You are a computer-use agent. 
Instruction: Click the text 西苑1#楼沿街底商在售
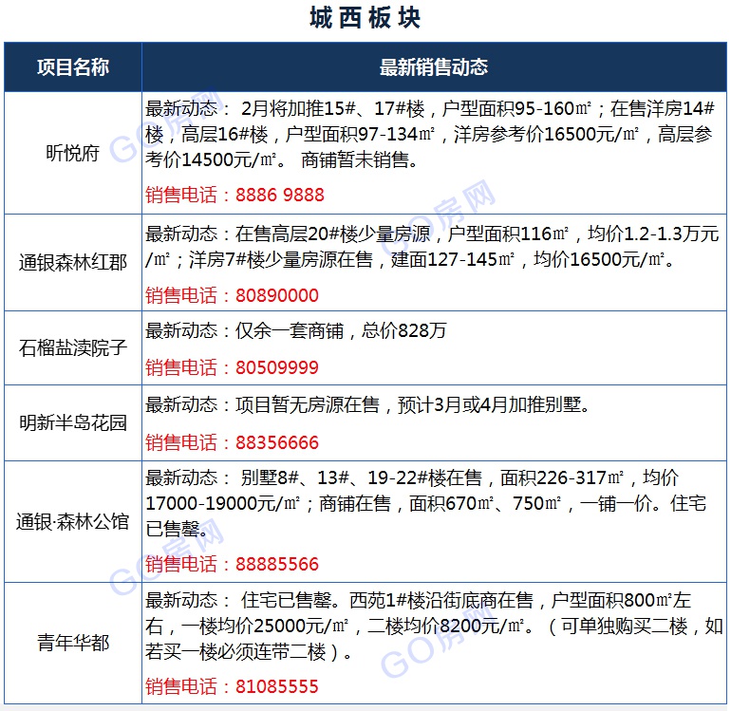441,600
